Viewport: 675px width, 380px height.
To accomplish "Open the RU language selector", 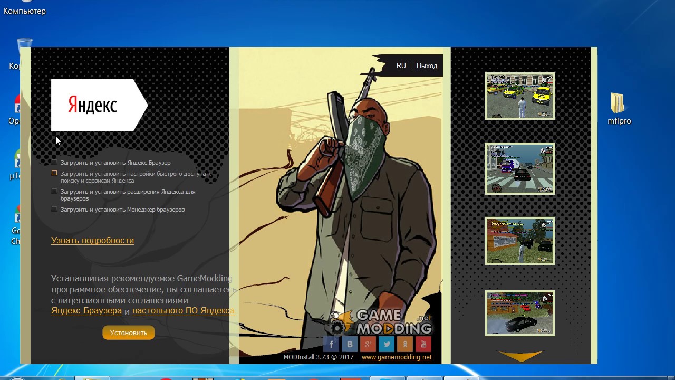I will tap(401, 65).
